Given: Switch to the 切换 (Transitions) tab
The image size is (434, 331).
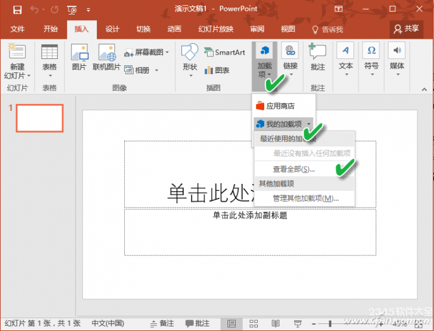Looking at the screenshot, I should tap(143, 29).
